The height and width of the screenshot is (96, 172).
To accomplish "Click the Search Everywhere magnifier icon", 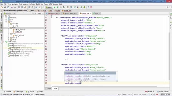I will click(167, 7).
